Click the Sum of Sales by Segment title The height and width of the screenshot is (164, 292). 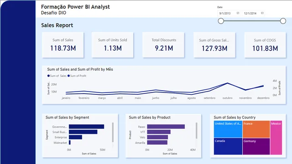coord(68,118)
